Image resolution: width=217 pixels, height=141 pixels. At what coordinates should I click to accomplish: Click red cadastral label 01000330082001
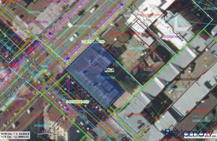click(148, 15)
